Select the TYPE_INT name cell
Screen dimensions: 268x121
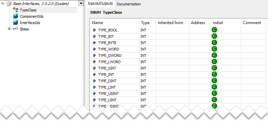coord(114,75)
